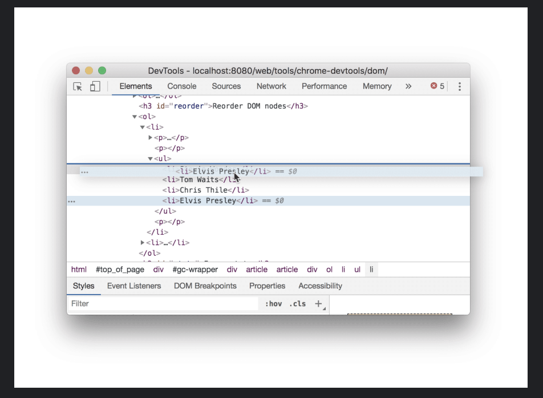Click the html breadcrumb item
The image size is (543, 398).
pyautogui.click(x=79, y=270)
